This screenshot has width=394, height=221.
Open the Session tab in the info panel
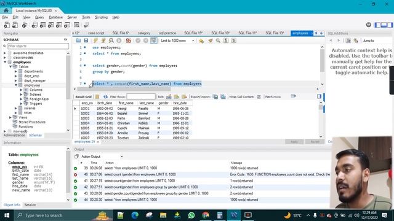30,205
